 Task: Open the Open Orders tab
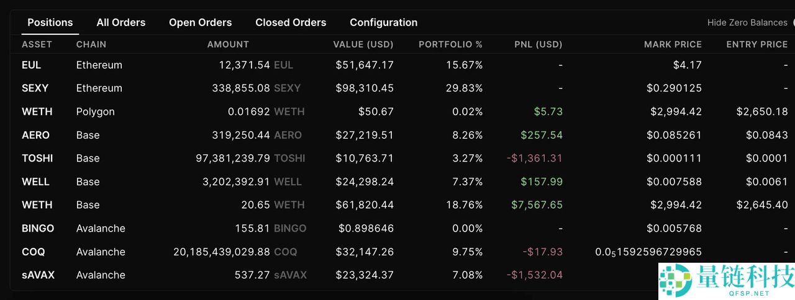tap(200, 22)
